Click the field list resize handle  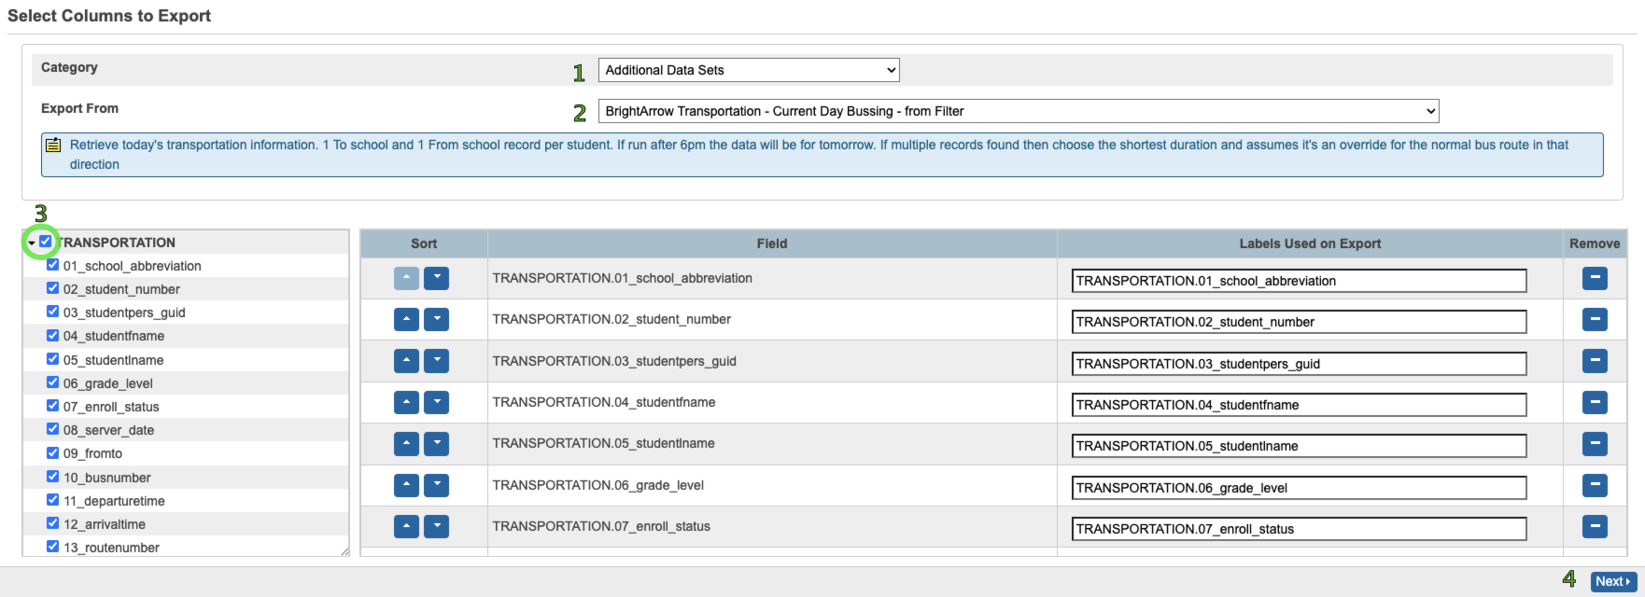(x=344, y=551)
